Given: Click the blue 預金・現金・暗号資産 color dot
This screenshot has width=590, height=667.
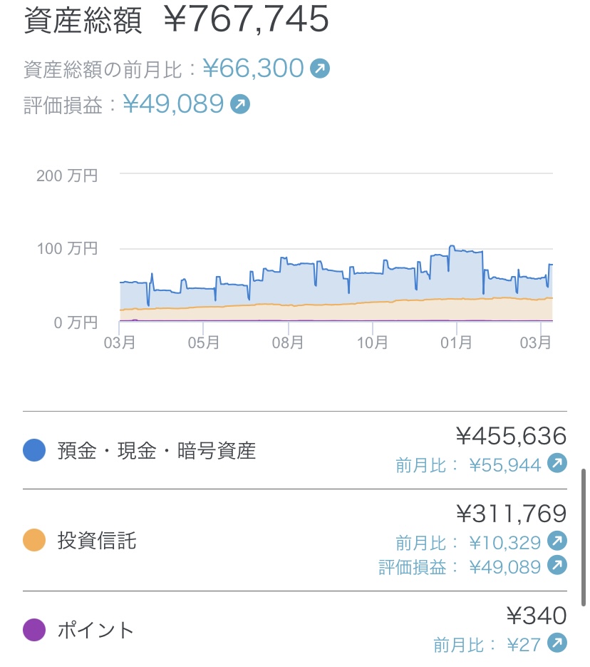Looking at the screenshot, I should click(34, 450).
